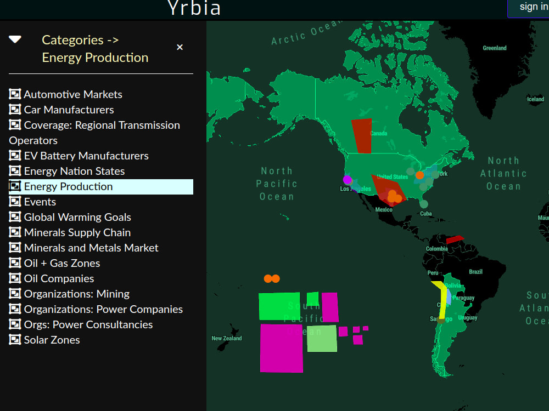The width and height of the screenshot is (549, 411).
Task: Click the Automotive Markets category icon
Action: point(14,94)
